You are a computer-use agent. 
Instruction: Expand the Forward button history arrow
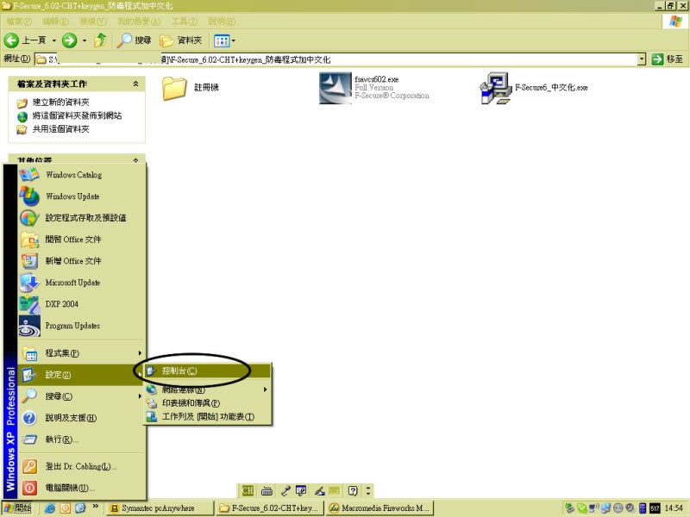(x=84, y=40)
